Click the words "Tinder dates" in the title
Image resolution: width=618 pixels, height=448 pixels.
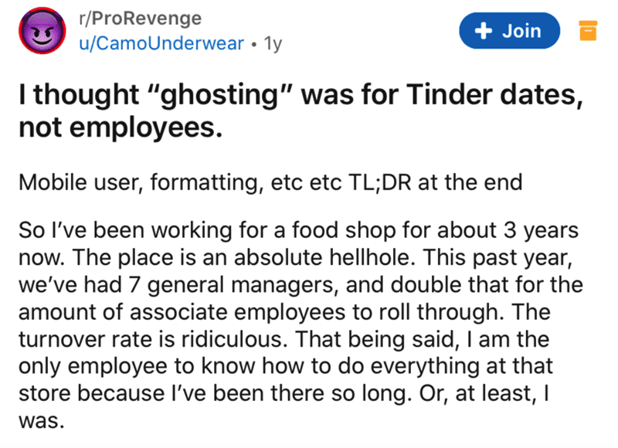[x=494, y=95]
